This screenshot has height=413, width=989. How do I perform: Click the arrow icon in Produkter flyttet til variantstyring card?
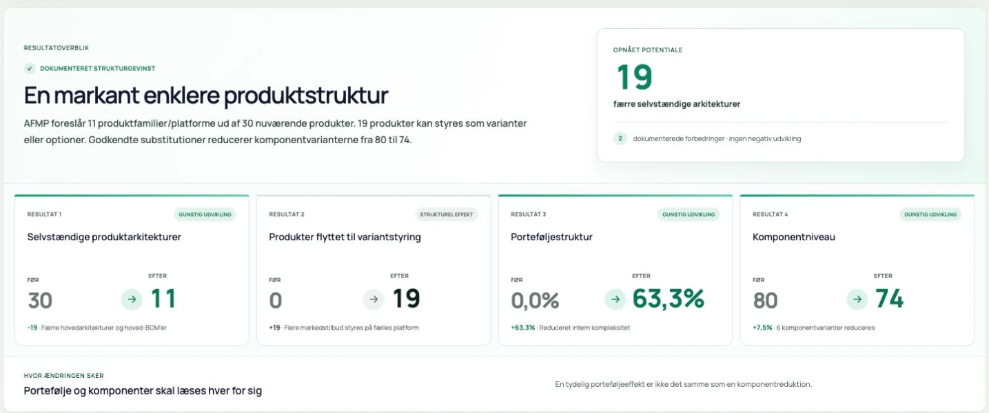374,299
